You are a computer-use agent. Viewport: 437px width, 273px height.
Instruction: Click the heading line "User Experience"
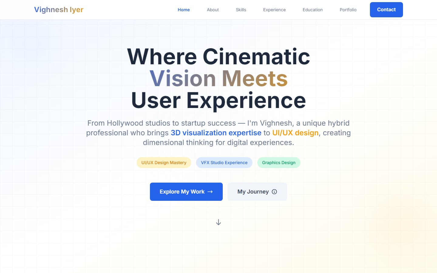click(x=218, y=100)
